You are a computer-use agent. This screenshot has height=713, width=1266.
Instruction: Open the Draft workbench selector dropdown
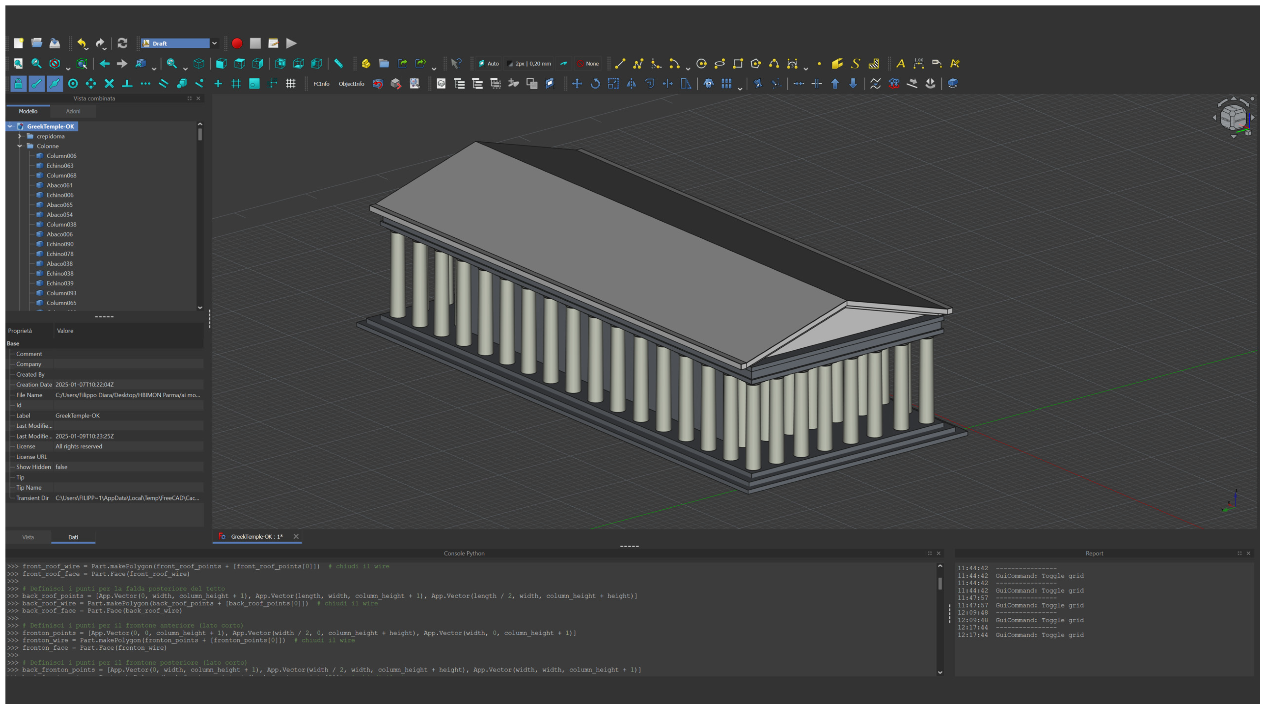[x=214, y=43]
